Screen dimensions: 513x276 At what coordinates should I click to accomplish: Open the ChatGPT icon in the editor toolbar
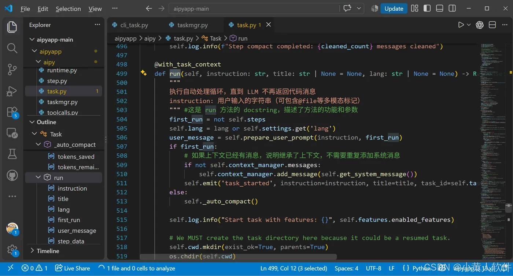(480, 25)
